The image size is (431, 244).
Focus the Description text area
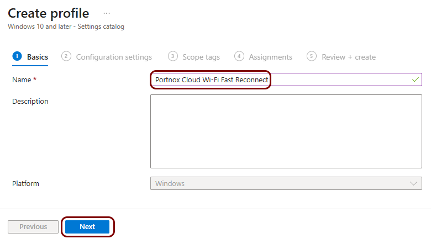click(286, 131)
